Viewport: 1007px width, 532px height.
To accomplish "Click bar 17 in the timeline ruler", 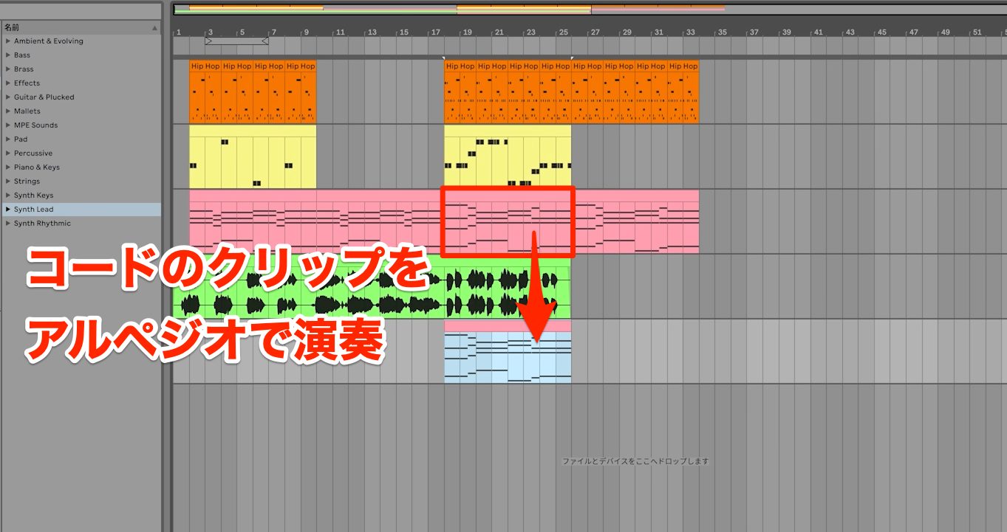I will click(435, 32).
